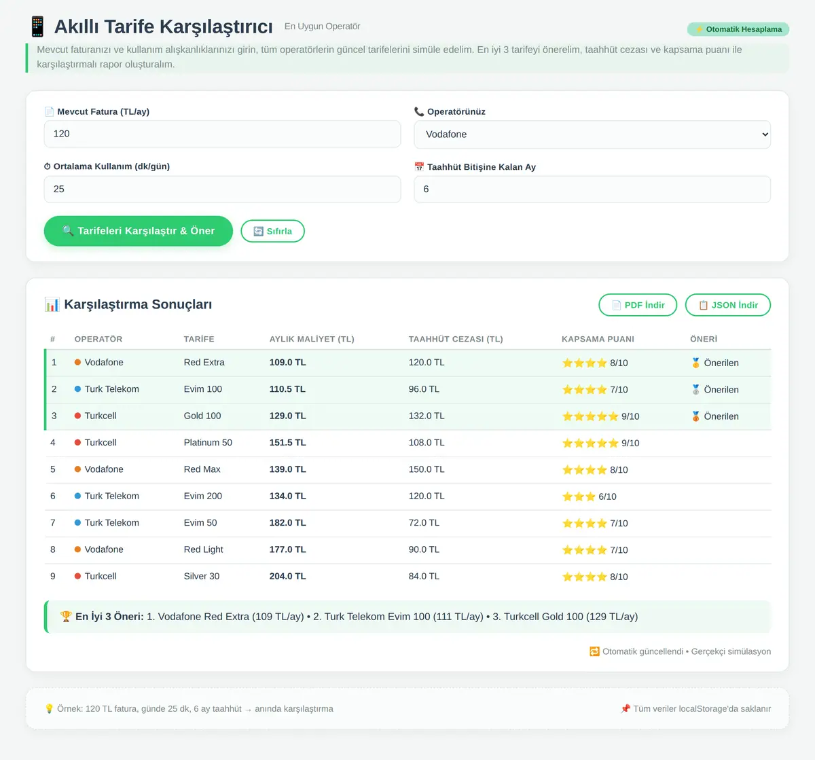Click the silver medal icon in Evim 100 row
Viewport: 815px width, 760px height.
(x=695, y=389)
